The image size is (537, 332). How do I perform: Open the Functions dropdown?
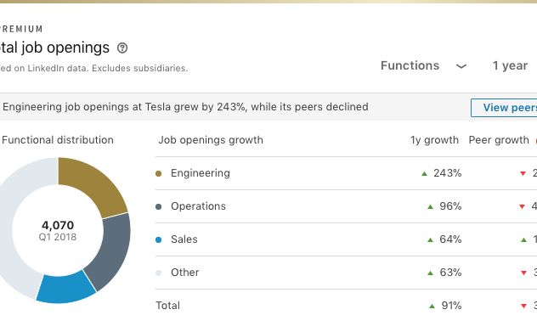tap(424, 65)
